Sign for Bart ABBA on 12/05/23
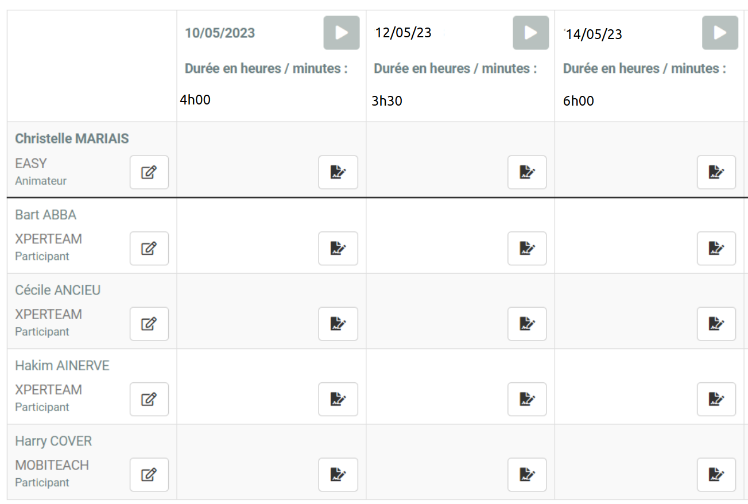The width and height of the screenshot is (748, 504). 527,249
